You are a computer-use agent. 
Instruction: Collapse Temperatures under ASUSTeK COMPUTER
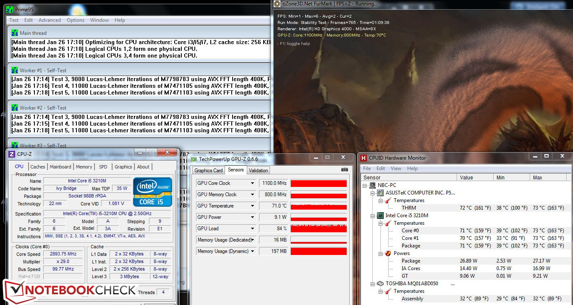click(x=380, y=200)
